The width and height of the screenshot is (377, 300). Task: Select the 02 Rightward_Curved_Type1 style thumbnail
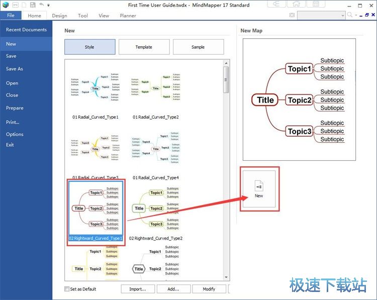(96, 208)
